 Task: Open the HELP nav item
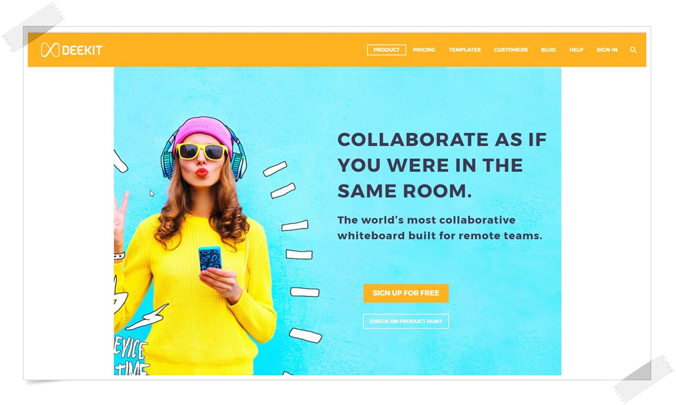[576, 50]
